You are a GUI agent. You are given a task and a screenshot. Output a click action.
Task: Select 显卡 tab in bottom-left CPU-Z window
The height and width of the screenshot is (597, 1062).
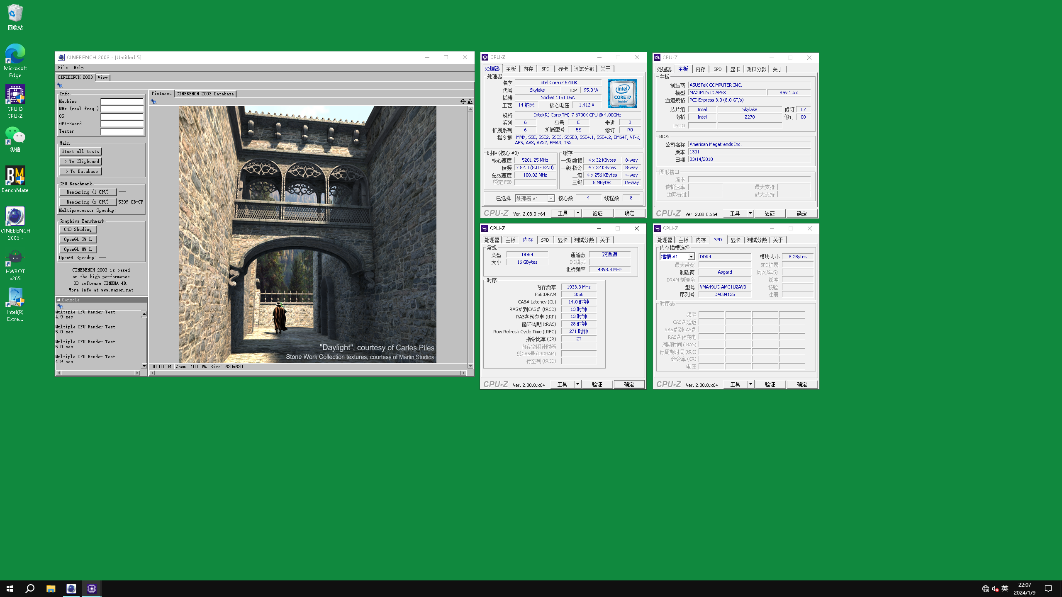(x=562, y=240)
